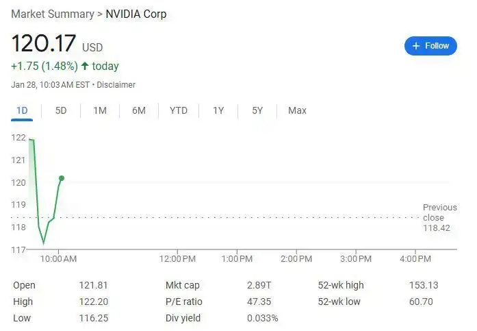
Task: View the 5Y chart range
Action: [x=257, y=110]
